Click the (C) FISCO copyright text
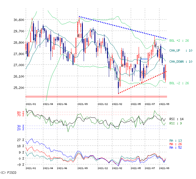The height and width of the screenshot is (179, 196). pyautogui.click(x=8, y=173)
